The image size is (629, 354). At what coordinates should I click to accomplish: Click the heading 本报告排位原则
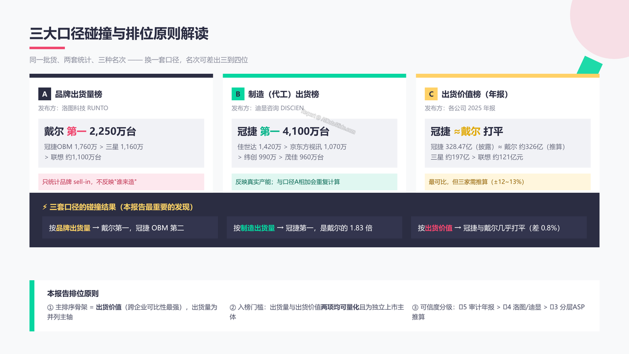tap(73, 293)
